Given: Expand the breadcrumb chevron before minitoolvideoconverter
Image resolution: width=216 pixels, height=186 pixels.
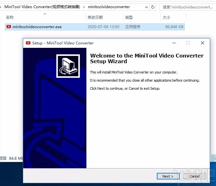Looking at the screenshot, I should [84, 7].
